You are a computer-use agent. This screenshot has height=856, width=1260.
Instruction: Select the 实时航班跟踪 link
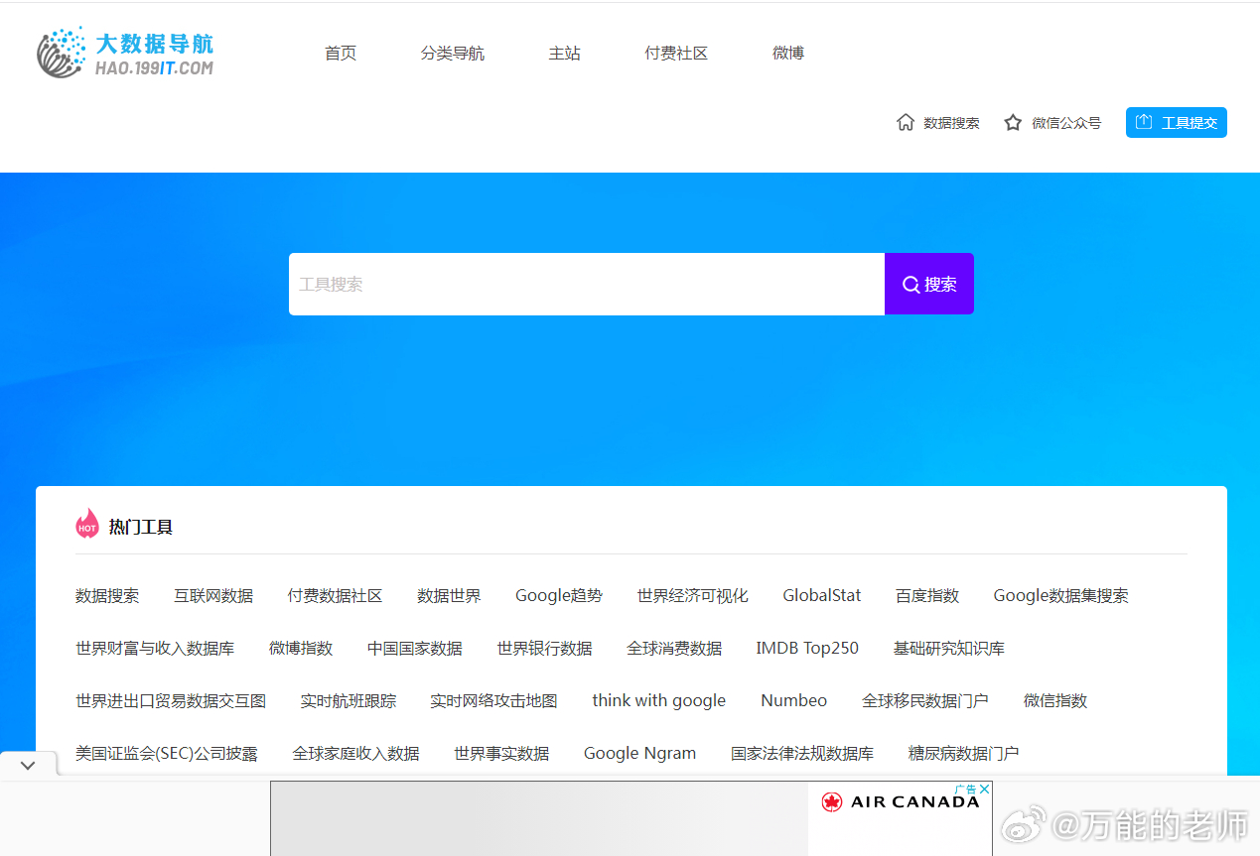click(349, 701)
